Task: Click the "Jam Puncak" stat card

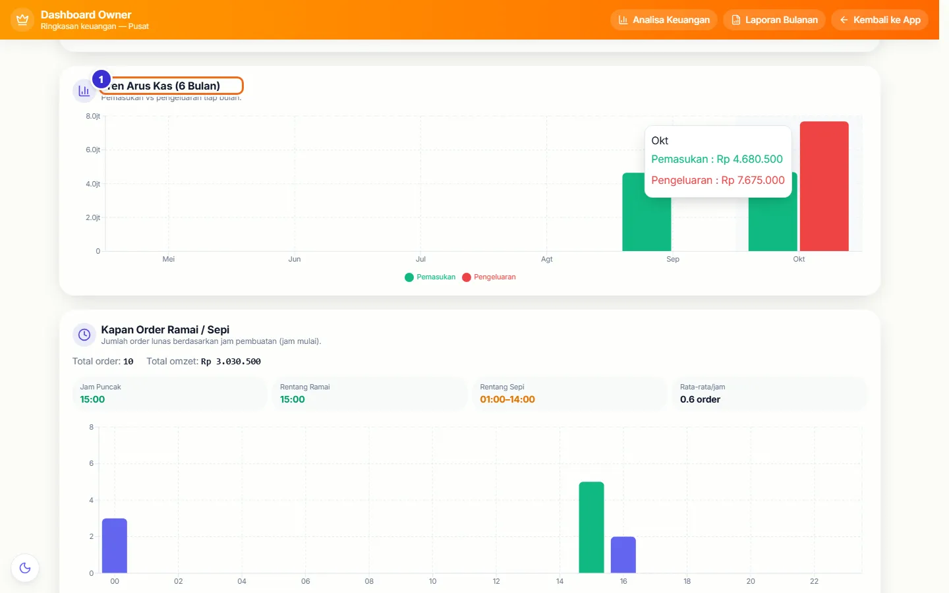Action: tap(169, 393)
